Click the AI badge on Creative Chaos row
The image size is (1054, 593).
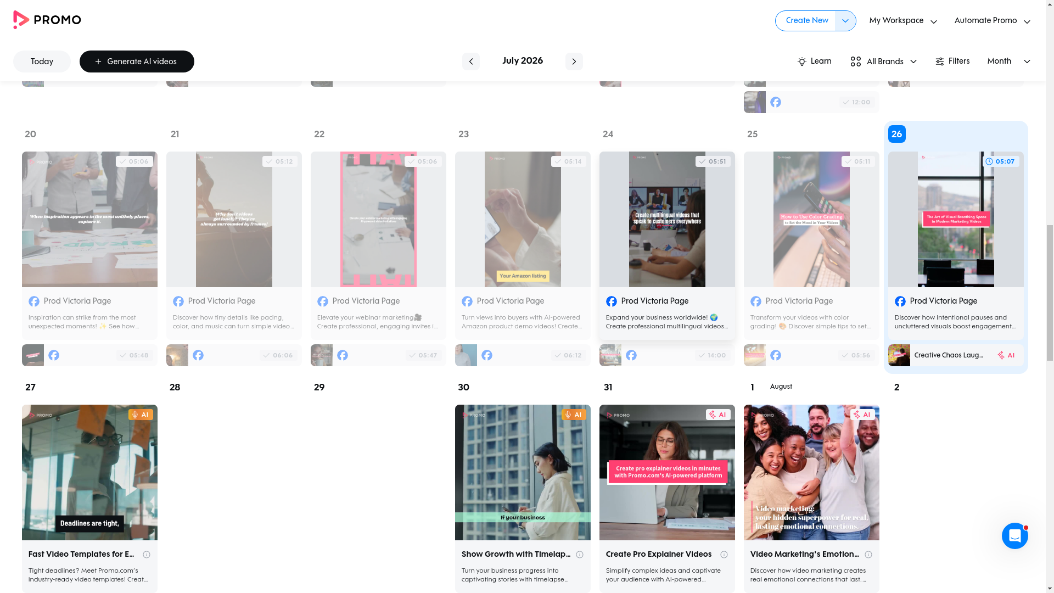[x=1006, y=355]
